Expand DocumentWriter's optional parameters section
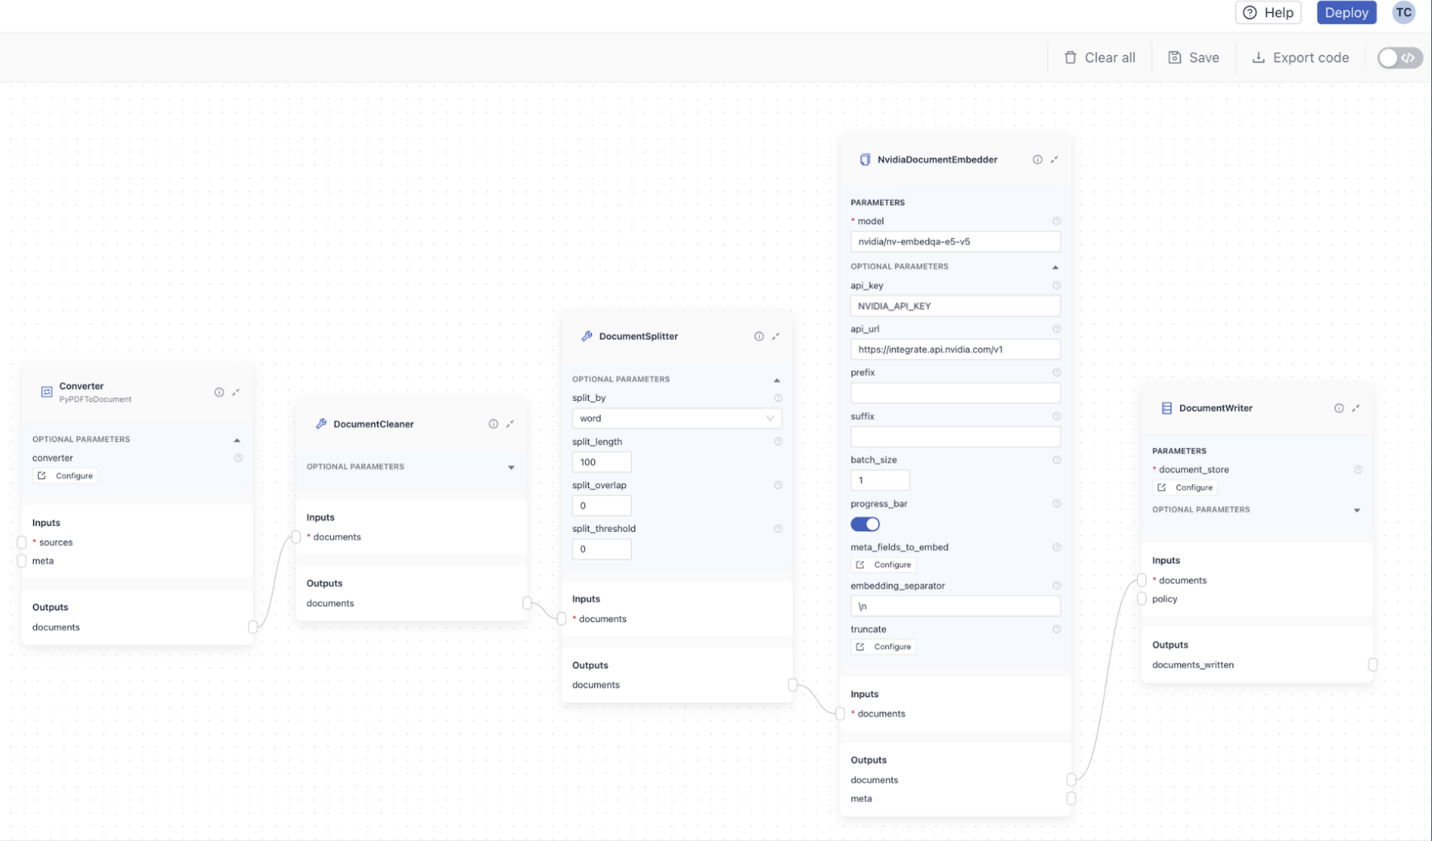Image resolution: width=1432 pixels, height=841 pixels. tap(1358, 510)
